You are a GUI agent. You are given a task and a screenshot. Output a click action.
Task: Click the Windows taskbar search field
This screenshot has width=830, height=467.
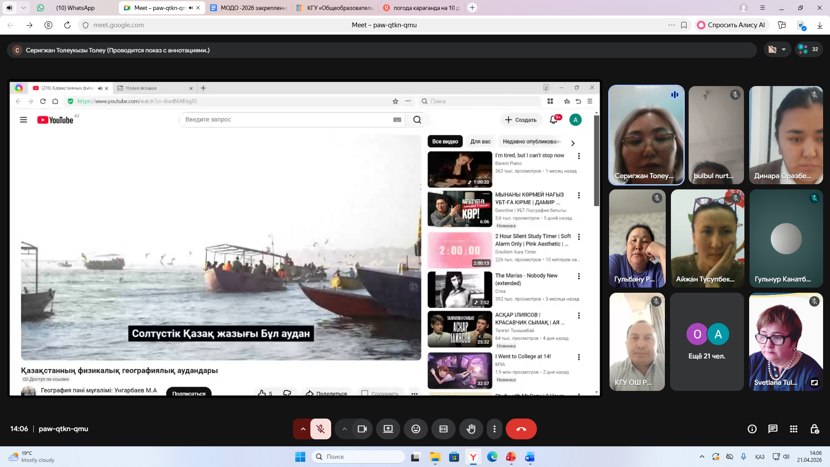(x=359, y=457)
